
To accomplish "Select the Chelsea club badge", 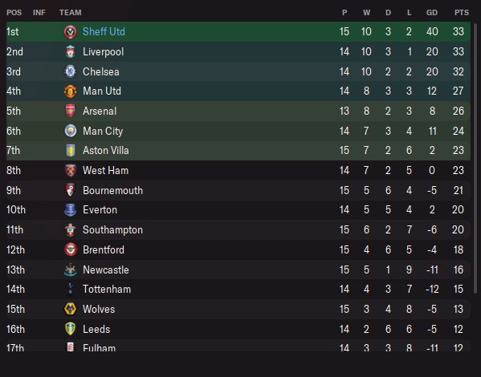I will click(x=70, y=71).
